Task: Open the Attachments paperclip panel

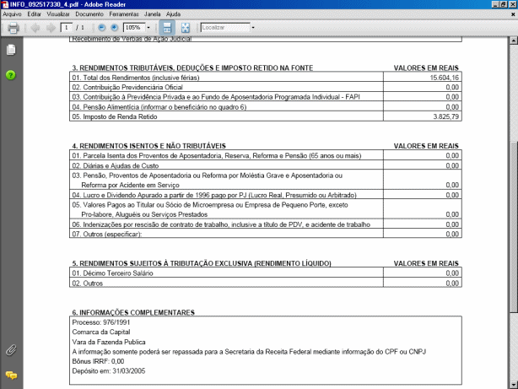Action: click(11, 350)
